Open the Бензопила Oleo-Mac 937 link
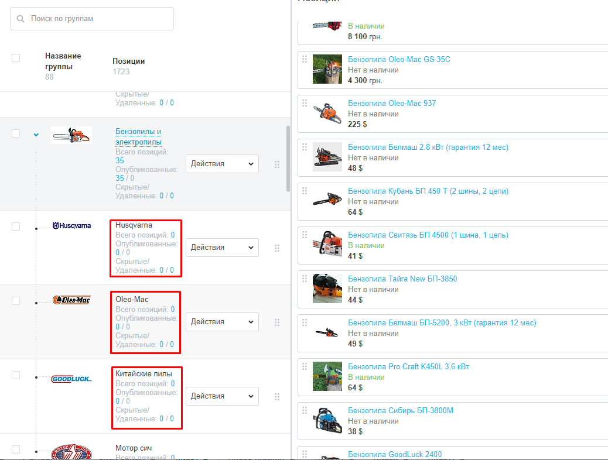 392,103
